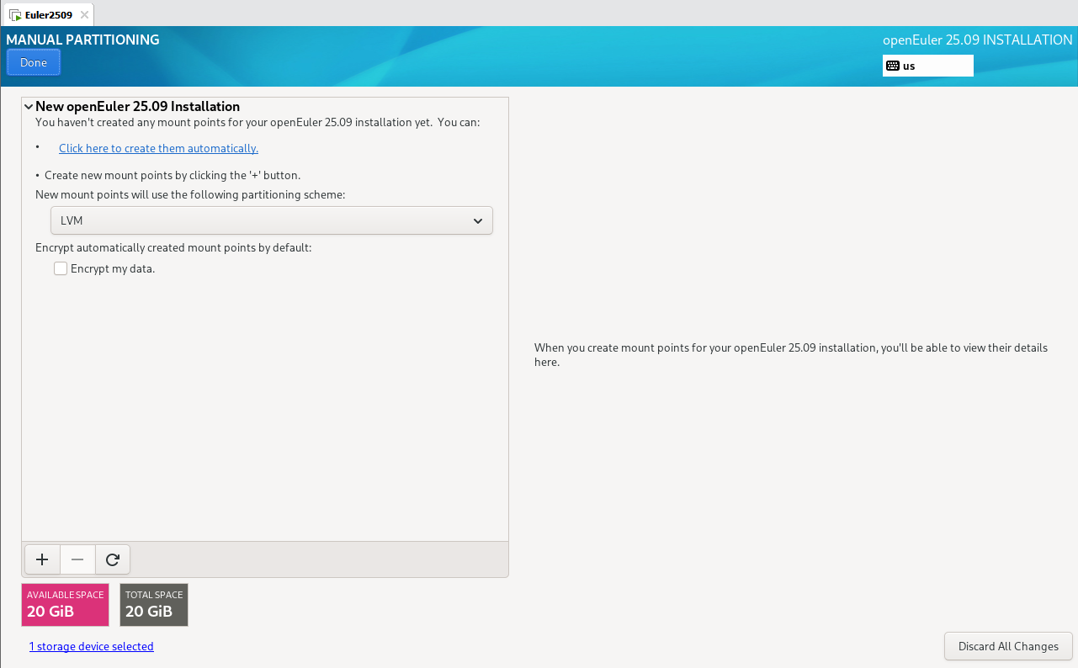Close the Euler2509 tab
The width and height of the screenshot is (1078, 668).
pyautogui.click(x=84, y=15)
